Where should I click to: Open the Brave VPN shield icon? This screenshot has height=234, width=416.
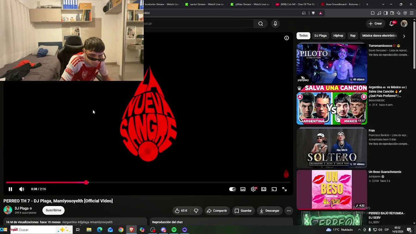coord(405,13)
